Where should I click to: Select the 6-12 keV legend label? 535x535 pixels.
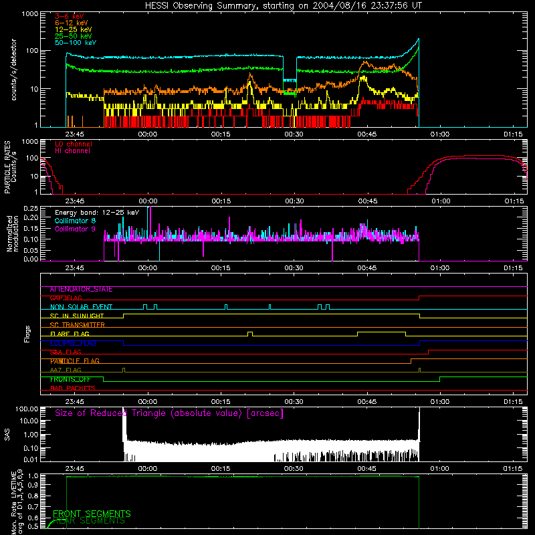(72, 23)
